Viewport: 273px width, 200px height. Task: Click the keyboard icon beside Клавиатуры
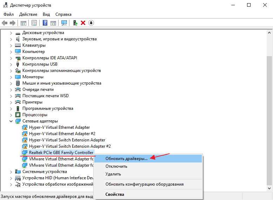tap(18, 45)
